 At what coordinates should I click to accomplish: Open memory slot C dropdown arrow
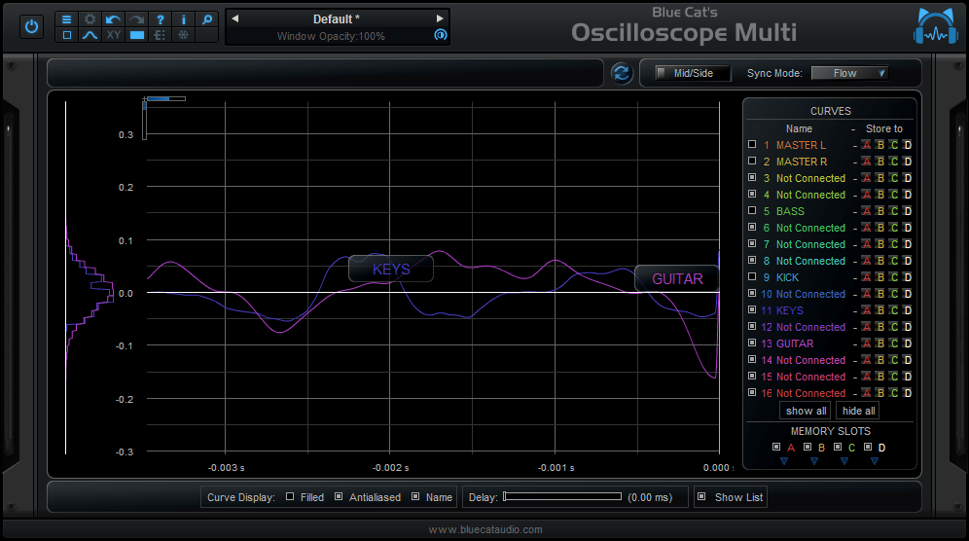[x=844, y=461]
